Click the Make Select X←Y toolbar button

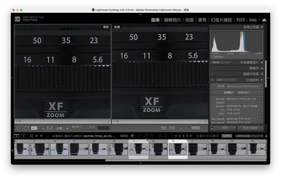click(x=172, y=128)
